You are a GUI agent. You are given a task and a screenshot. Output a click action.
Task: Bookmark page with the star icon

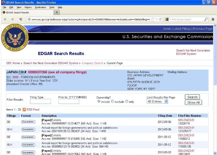[x=153, y=19]
